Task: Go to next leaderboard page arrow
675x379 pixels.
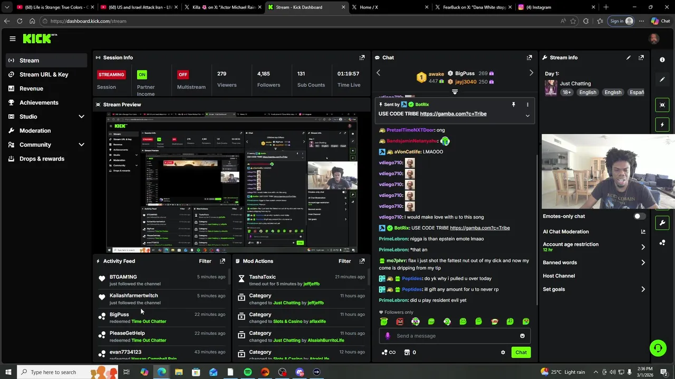Action: [x=531, y=73]
